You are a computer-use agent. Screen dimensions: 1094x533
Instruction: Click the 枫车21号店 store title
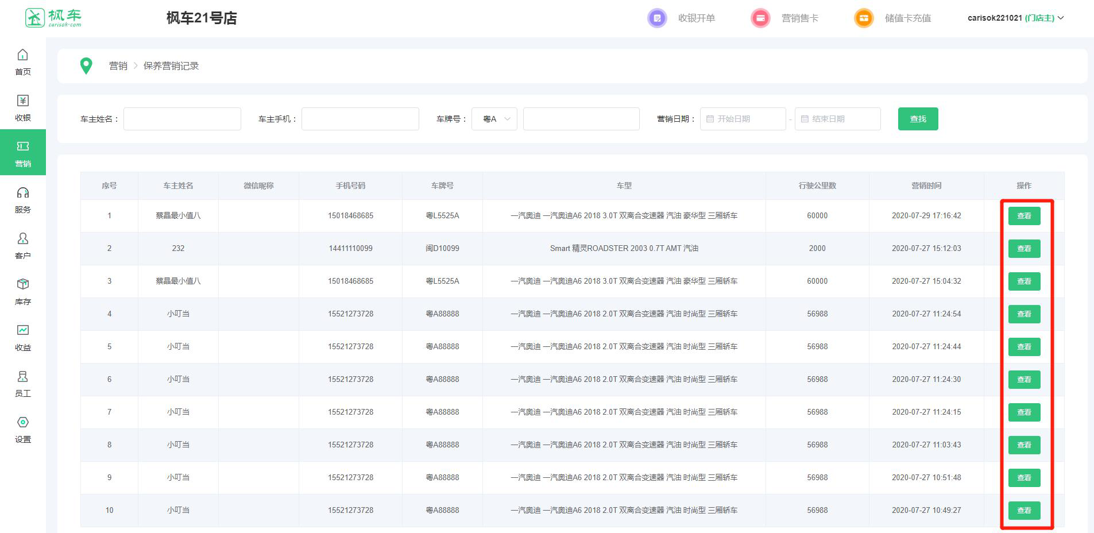tap(202, 18)
